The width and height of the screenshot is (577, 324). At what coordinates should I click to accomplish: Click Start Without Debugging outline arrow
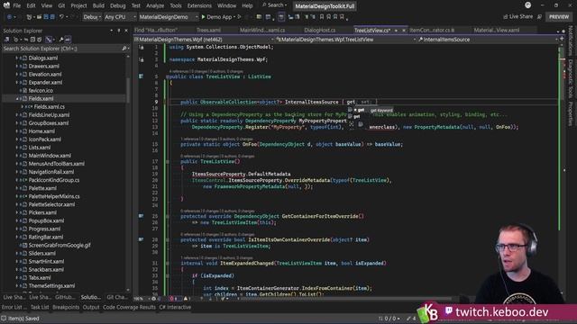point(240,17)
